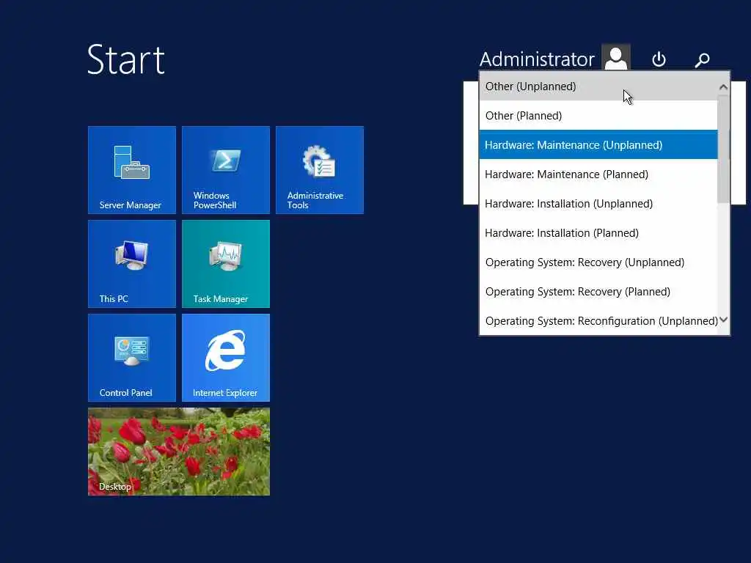Select Other (Planned) reason

pos(598,115)
